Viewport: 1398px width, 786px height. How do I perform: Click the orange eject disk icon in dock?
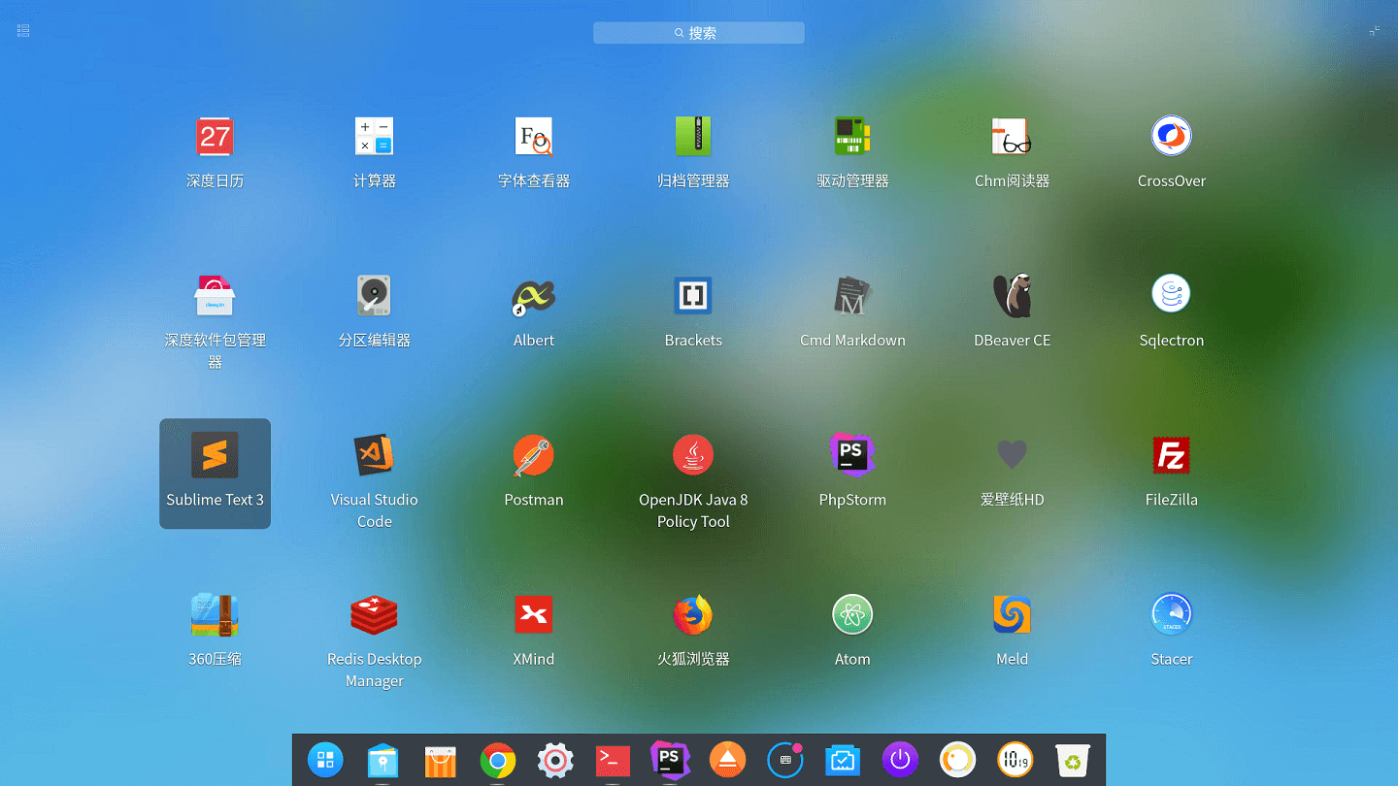click(x=728, y=760)
